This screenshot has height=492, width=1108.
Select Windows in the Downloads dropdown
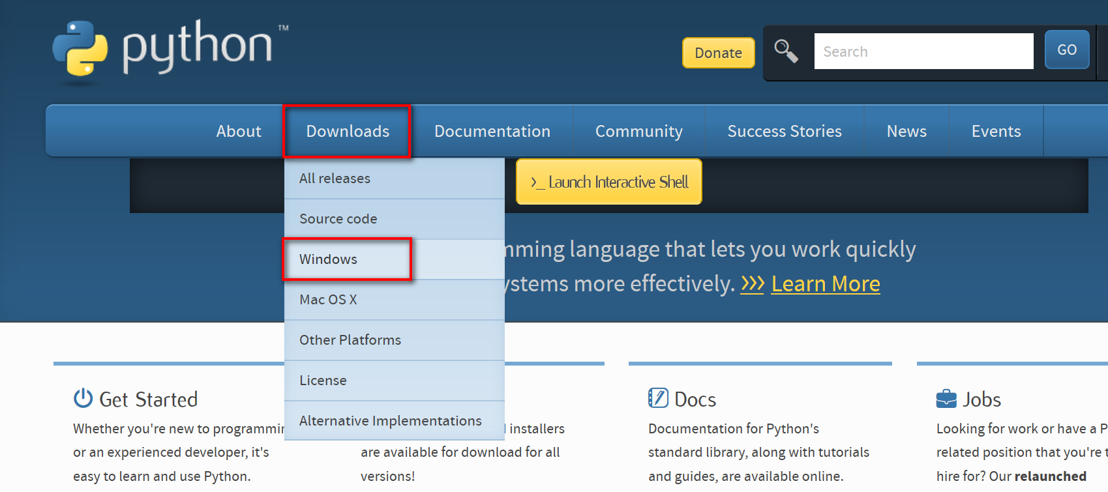pos(395,259)
